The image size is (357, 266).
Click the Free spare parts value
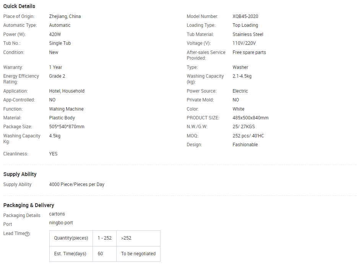point(249,52)
